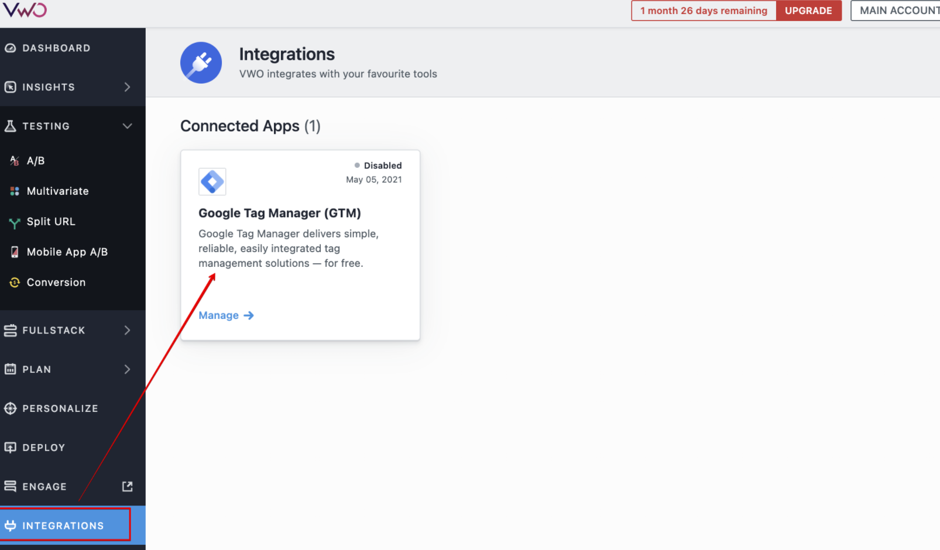Click the Google Tag Manager logo
This screenshot has width=940, height=550.
click(x=212, y=182)
